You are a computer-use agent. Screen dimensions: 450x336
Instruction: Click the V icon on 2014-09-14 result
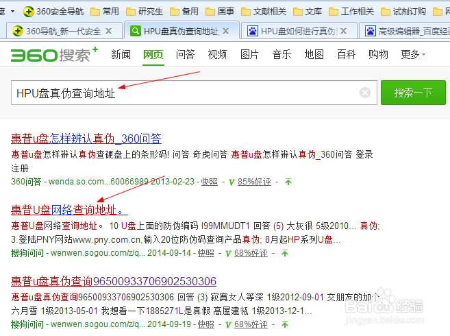tap(229, 253)
